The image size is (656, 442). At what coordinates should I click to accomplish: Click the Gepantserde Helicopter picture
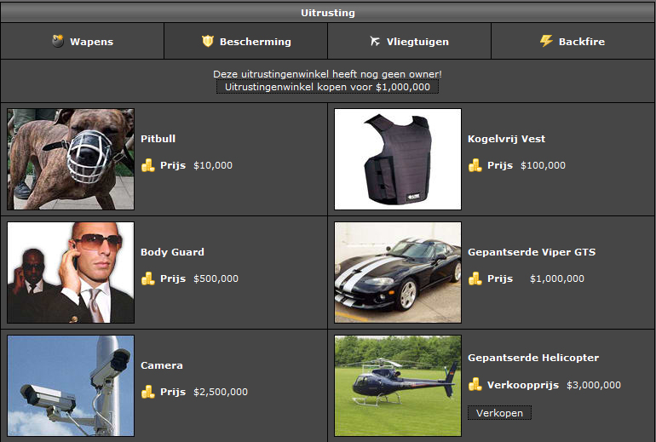[398, 386]
